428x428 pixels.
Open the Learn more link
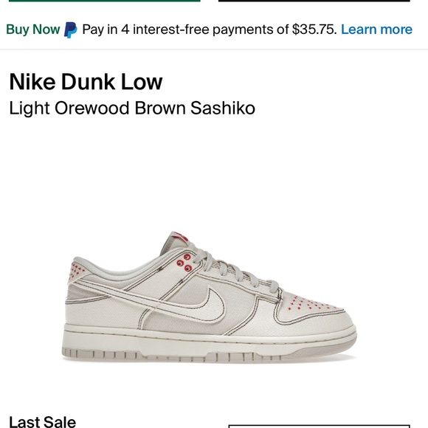(x=376, y=30)
